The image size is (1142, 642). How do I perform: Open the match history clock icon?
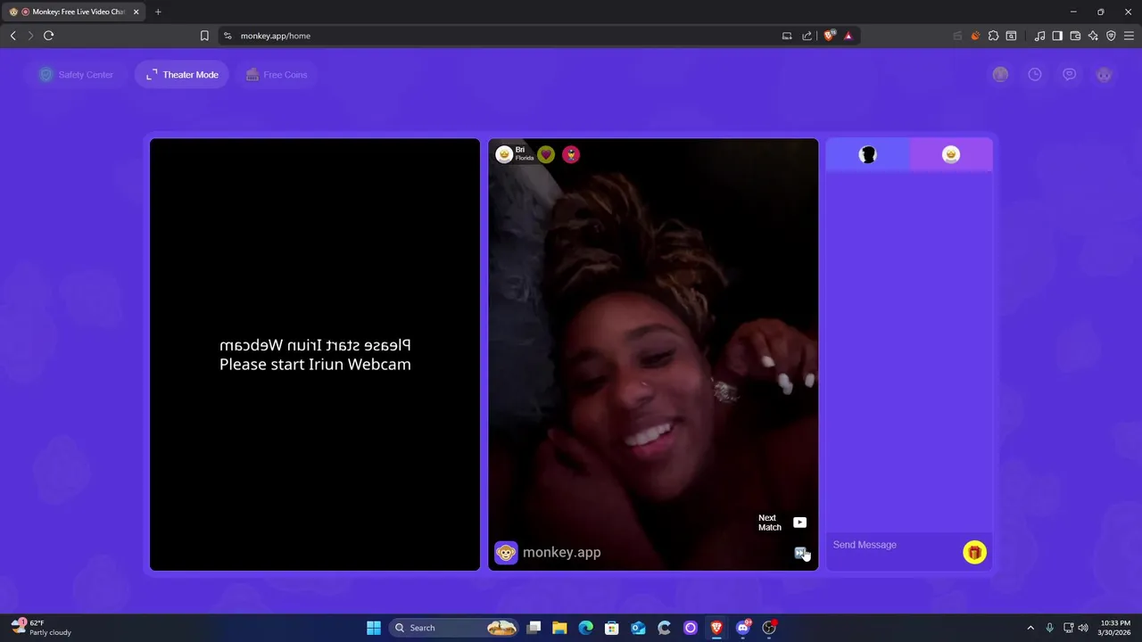[1035, 75]
